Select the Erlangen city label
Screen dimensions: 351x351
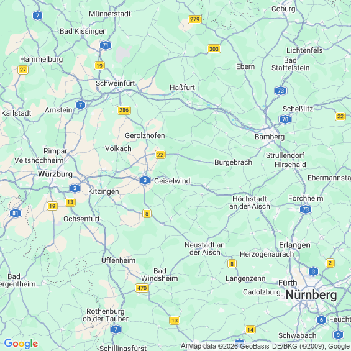(294, 245)
